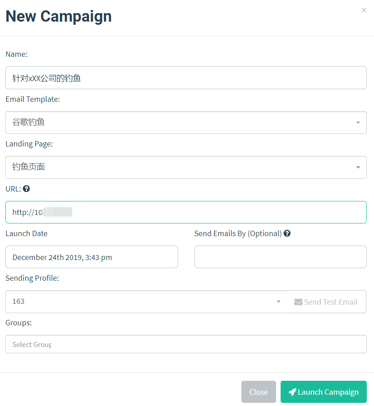Expand the Sending Profile dropdown arrow

coord(278,301)
